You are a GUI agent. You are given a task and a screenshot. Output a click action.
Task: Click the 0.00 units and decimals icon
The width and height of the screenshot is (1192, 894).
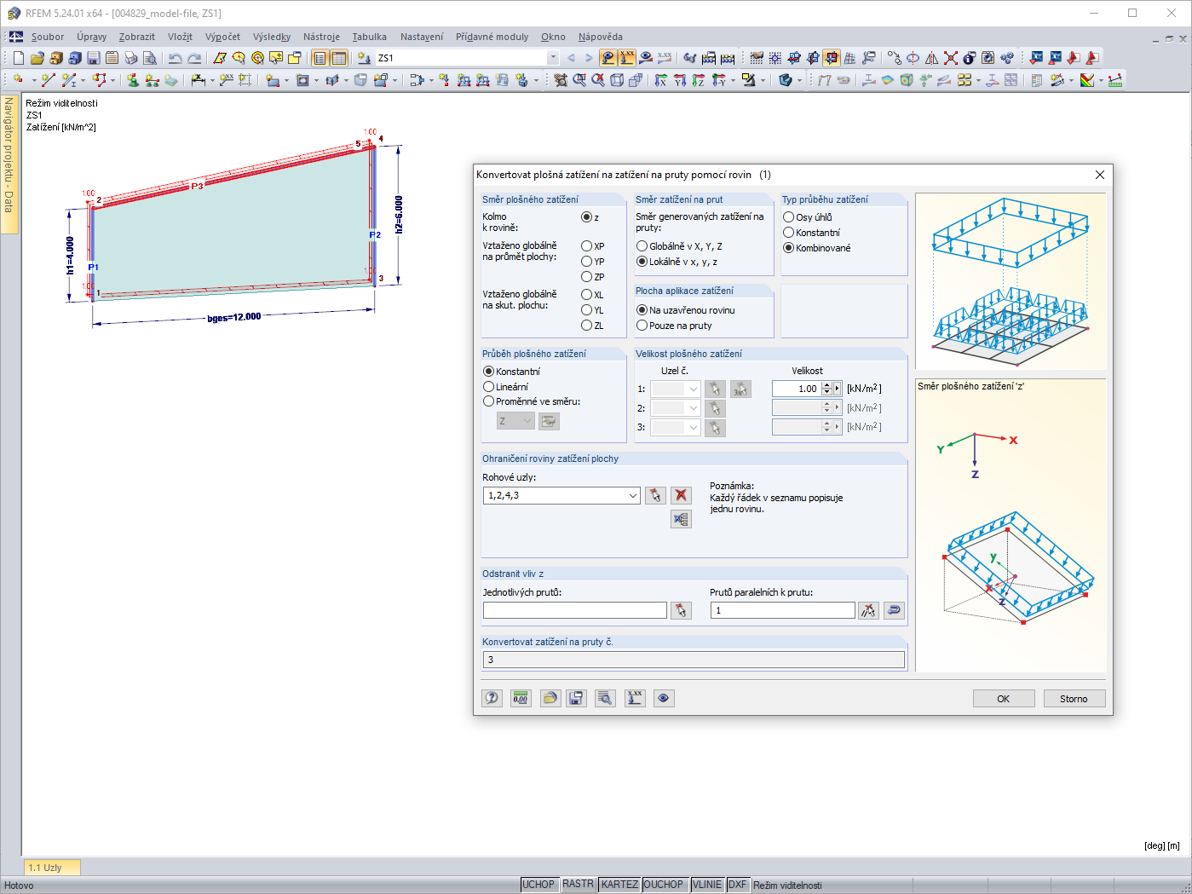pos(521,698)
